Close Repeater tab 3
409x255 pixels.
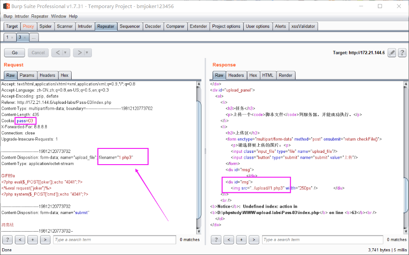(25, 37)
